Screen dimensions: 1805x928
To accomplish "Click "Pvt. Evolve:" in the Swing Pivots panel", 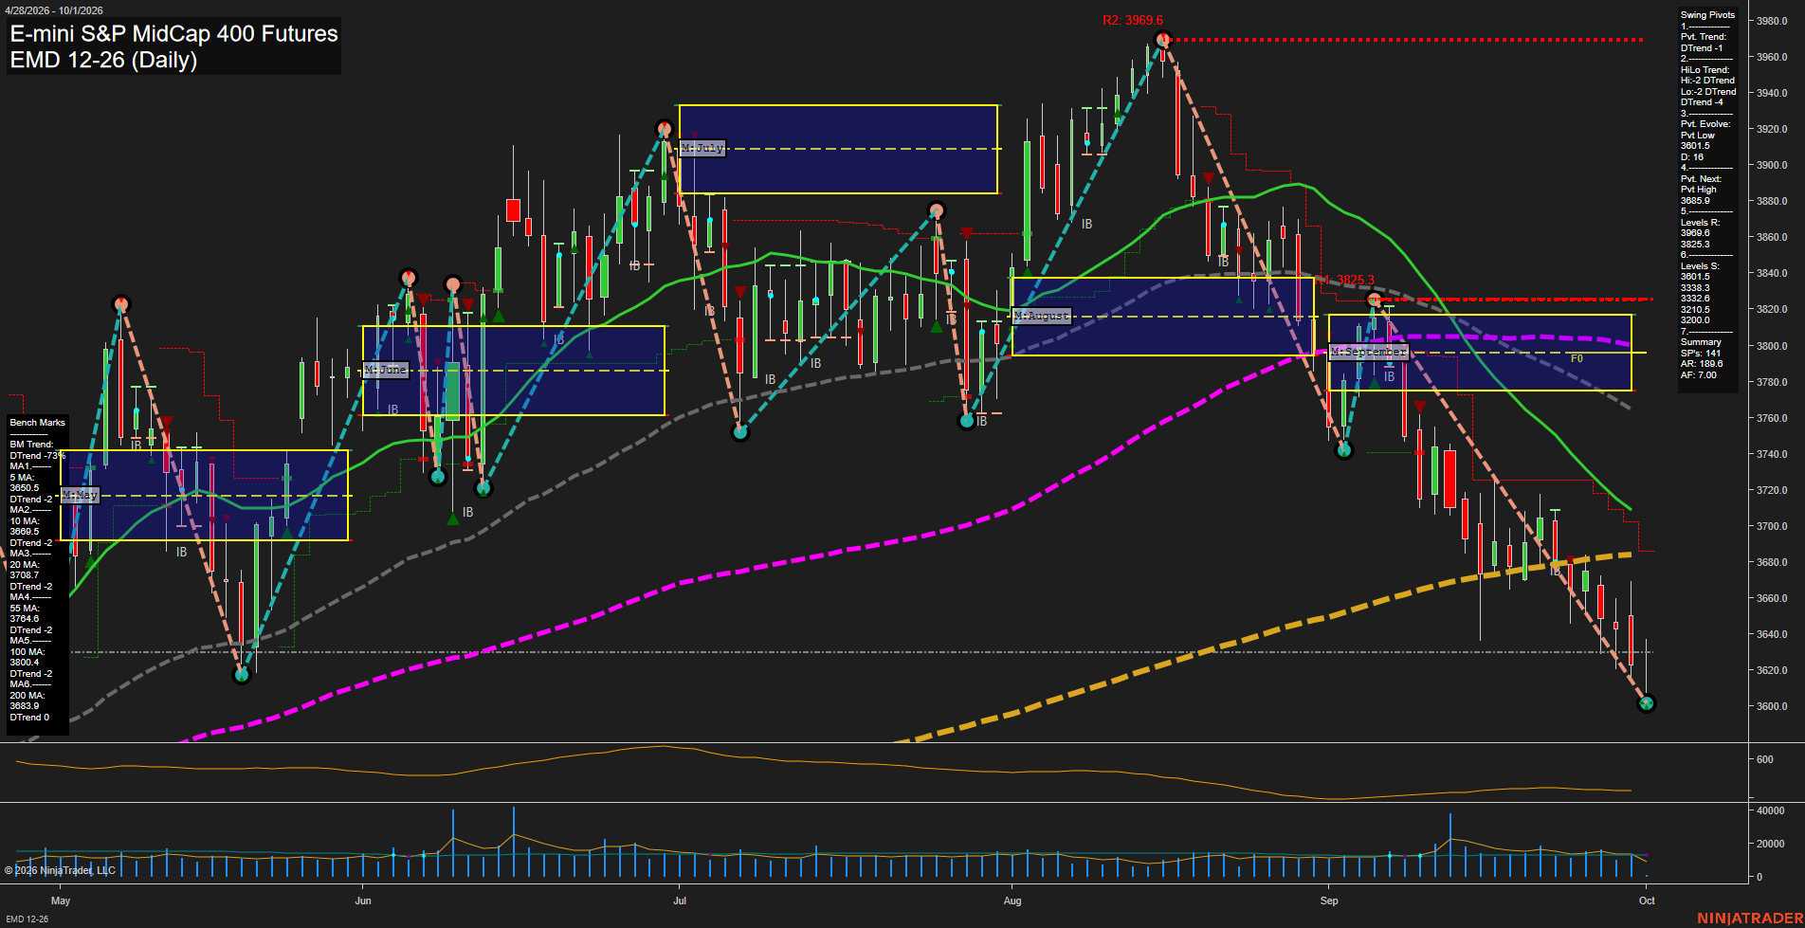I will (1705, 124).
